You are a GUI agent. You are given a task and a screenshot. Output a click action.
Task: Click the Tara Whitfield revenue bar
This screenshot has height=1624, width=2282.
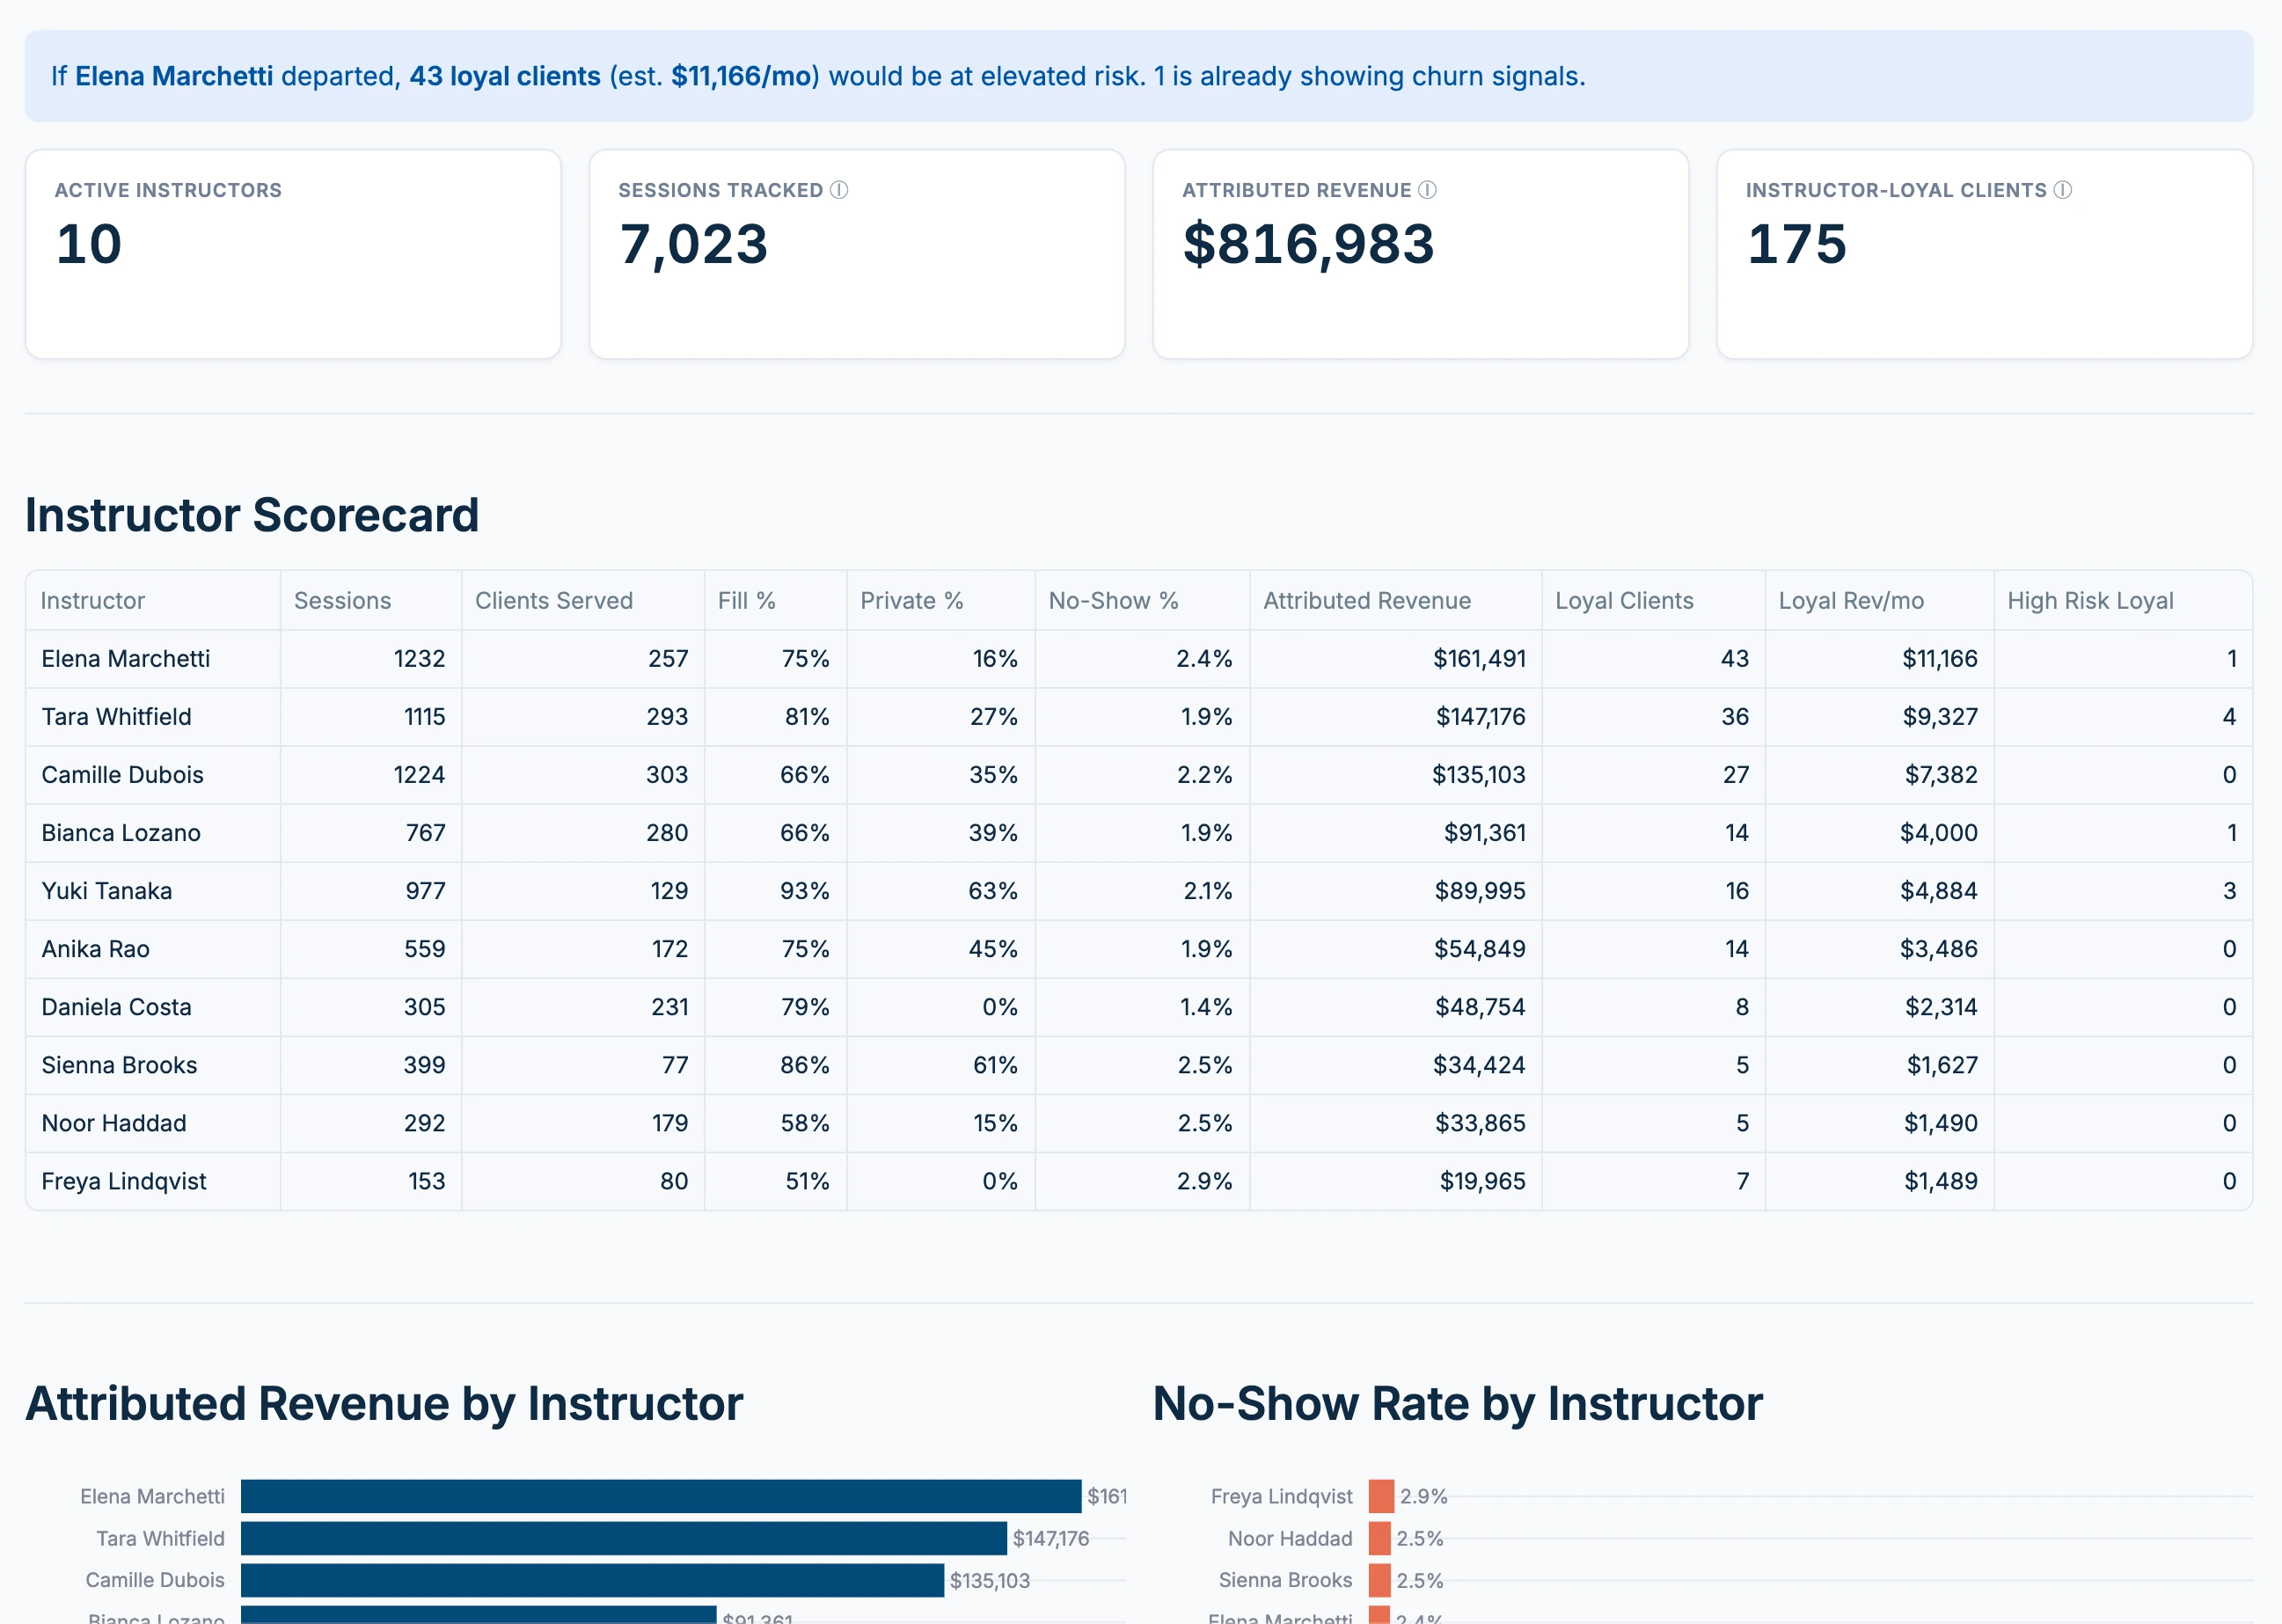[624, 1537]
